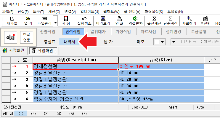Go to page (1)
Viewport: 220px width, 118px height.
coord(21,114)
